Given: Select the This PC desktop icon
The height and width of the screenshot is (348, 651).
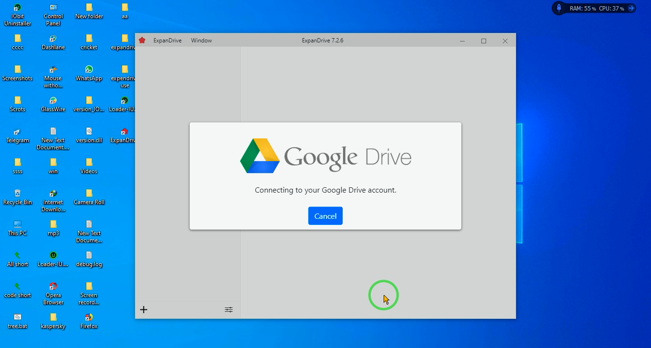Looking at the screenshot, I should [18, 228].
